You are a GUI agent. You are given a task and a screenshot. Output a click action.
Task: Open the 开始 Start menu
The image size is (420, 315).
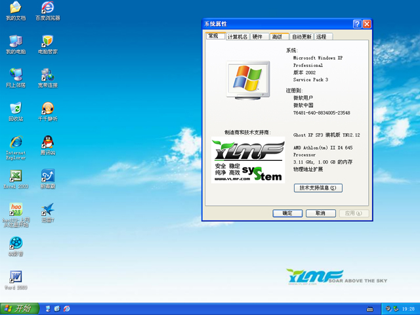pos(20,308)
